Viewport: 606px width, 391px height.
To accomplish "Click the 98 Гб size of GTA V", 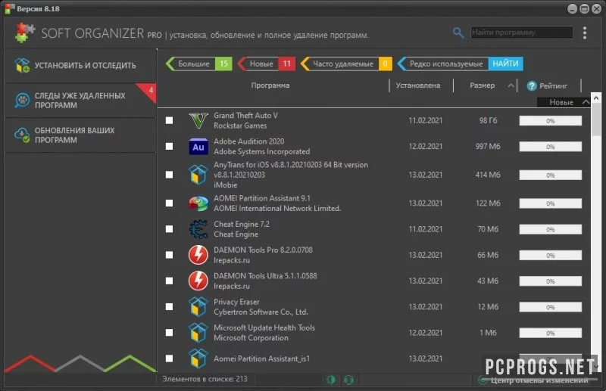I will pos(488,120).
